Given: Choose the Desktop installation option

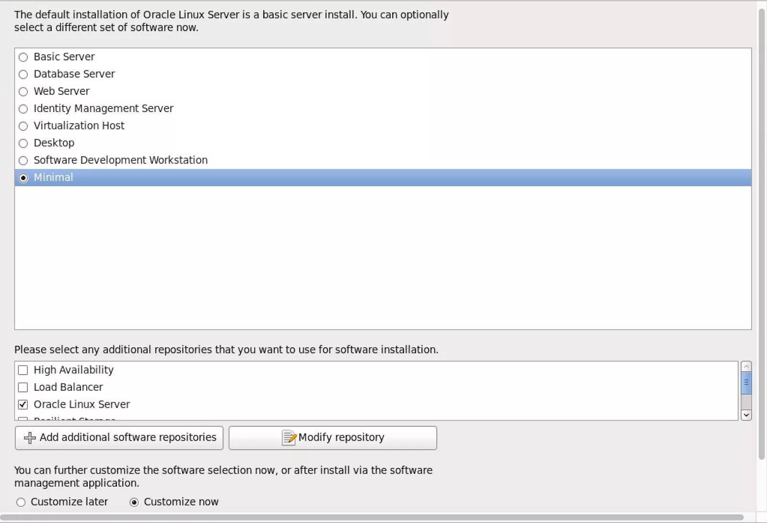Looking at the screenshot, I should [x=23, y=144].
